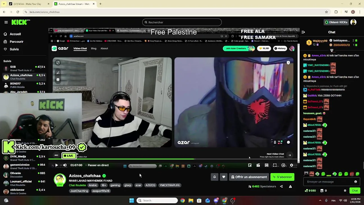Open video player settings gear
The image size is (364, 205).
pos(291,165)
